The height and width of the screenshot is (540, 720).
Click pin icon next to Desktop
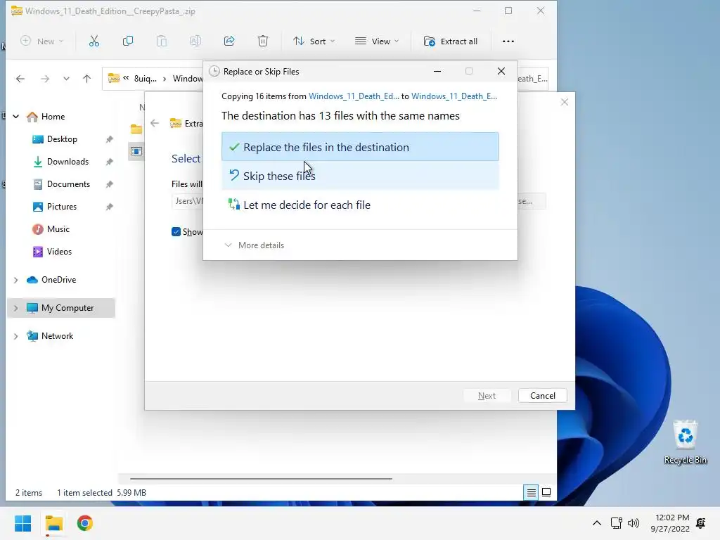click(109, 139)
